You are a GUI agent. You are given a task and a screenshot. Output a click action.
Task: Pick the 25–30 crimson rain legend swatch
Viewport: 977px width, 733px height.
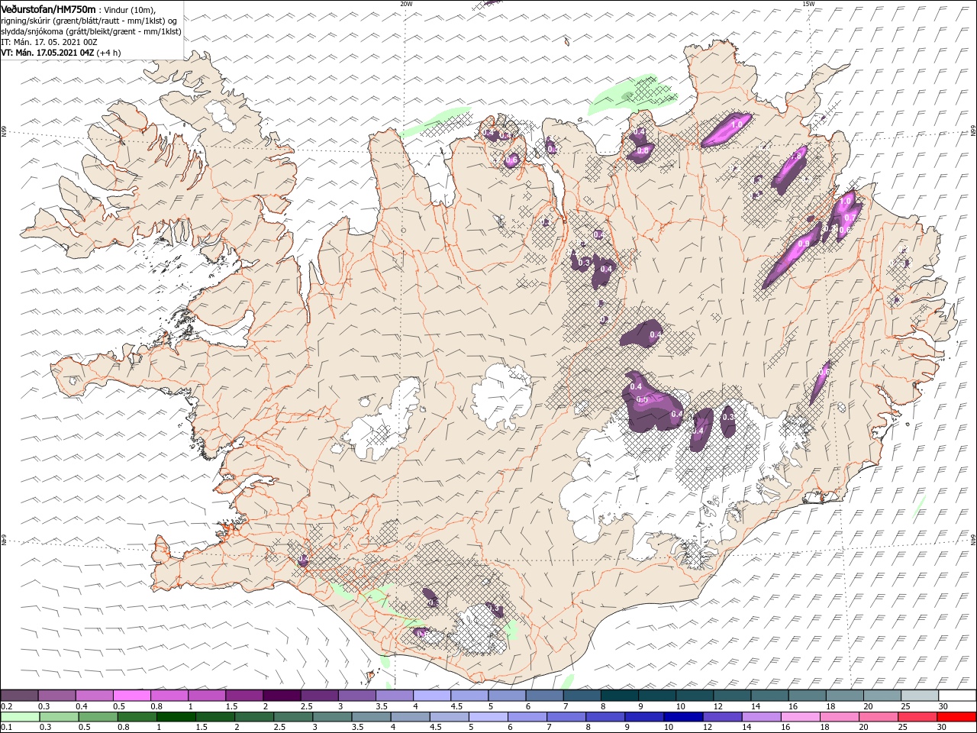pyautogui.click(x=917, y=717)
